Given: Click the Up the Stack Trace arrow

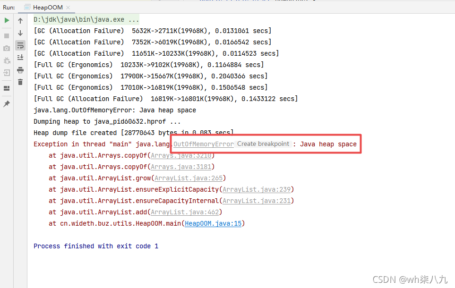Looking at the screenshot, I should [20, 21].
